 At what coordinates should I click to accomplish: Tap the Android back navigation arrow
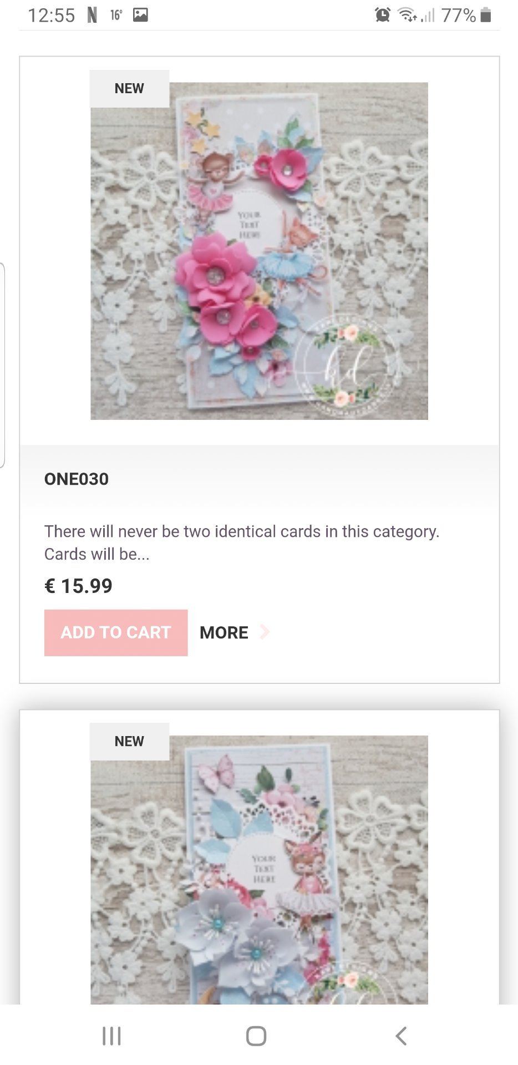click(402, 1036)
